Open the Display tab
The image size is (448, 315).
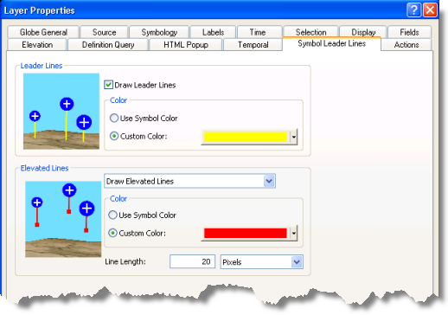[363, 32]
